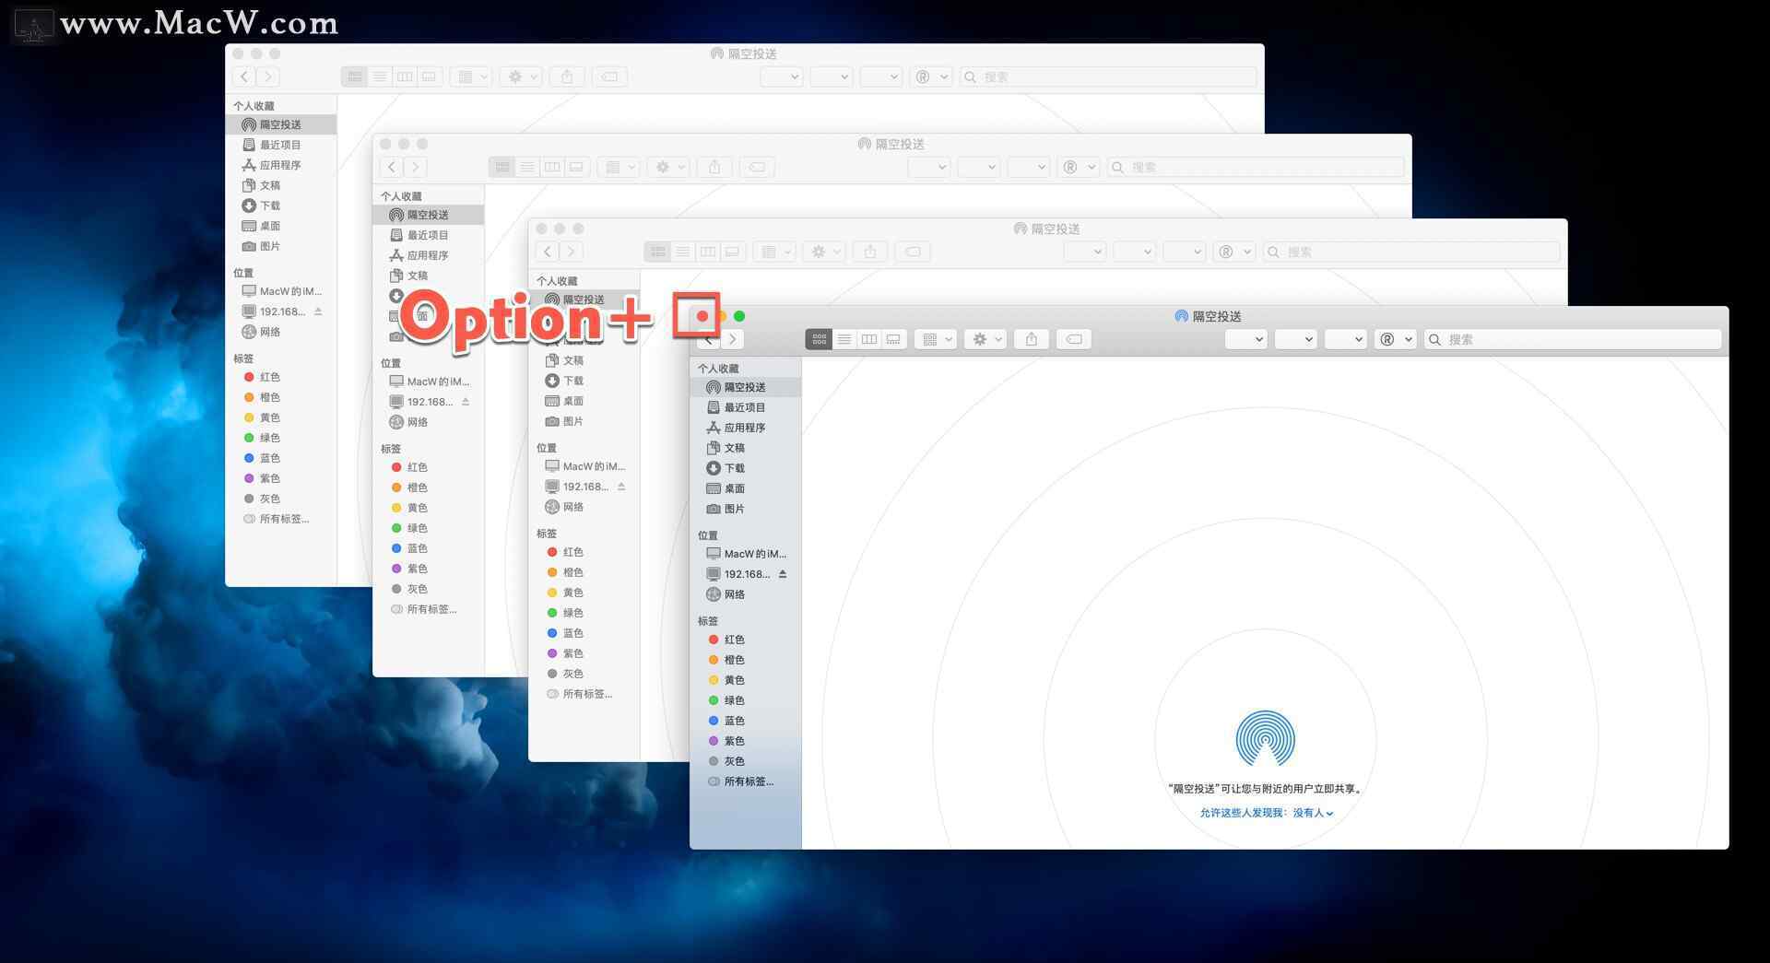Image resolution: width=1770 pixels, height=963 pixels.
Task: Click the edit tags icon in front window
Action: pyautogui.click(x=1074, y=339)
